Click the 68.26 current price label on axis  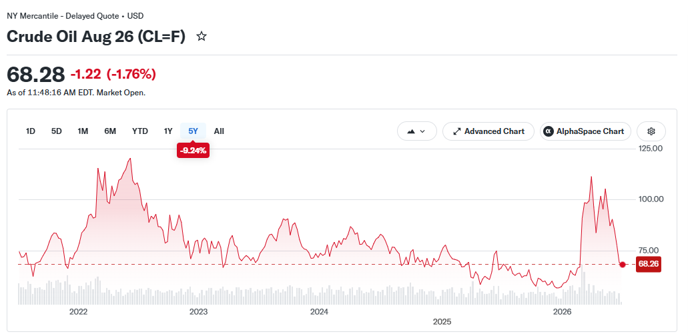coord(649,264)
